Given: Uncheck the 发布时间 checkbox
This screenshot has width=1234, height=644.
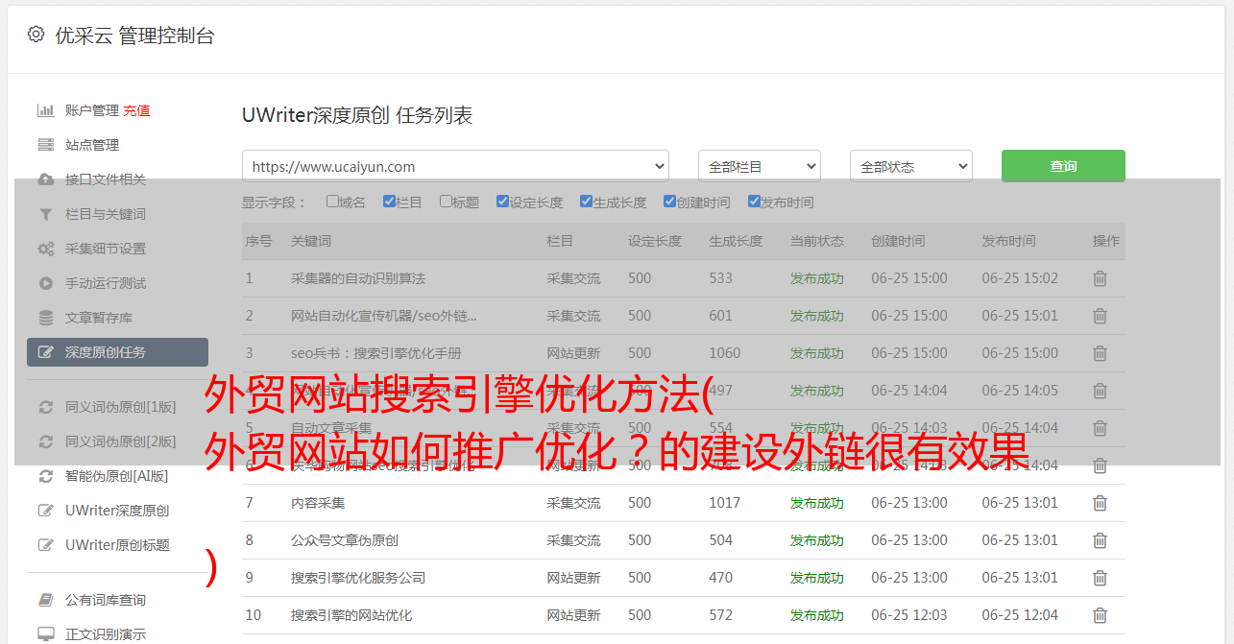Looking at the screenshot, I should pos(753,202).
